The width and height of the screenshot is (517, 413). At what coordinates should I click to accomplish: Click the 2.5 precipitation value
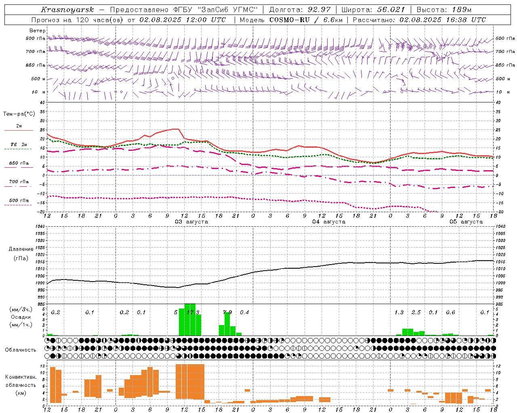click(416, 312)
